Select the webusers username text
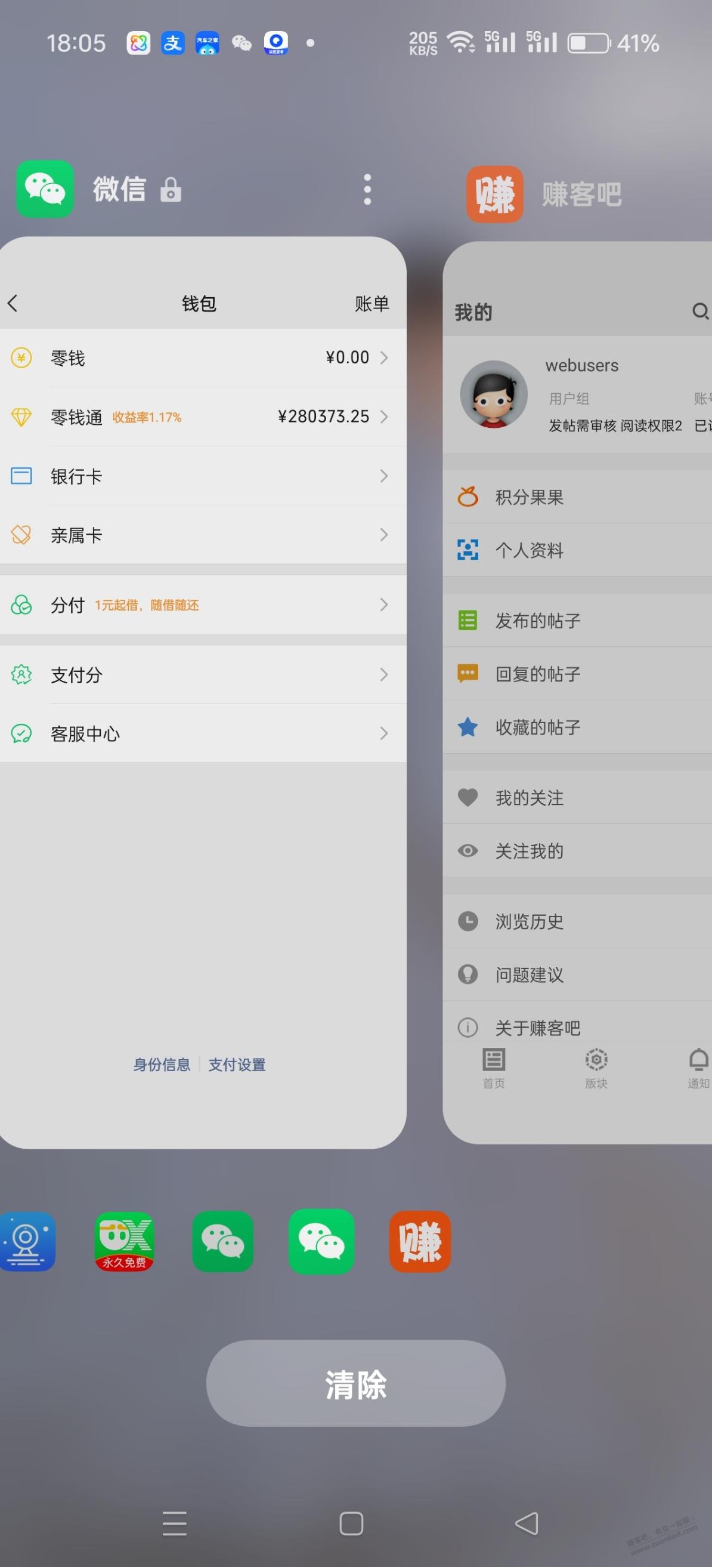 click(x=582, y=366)
